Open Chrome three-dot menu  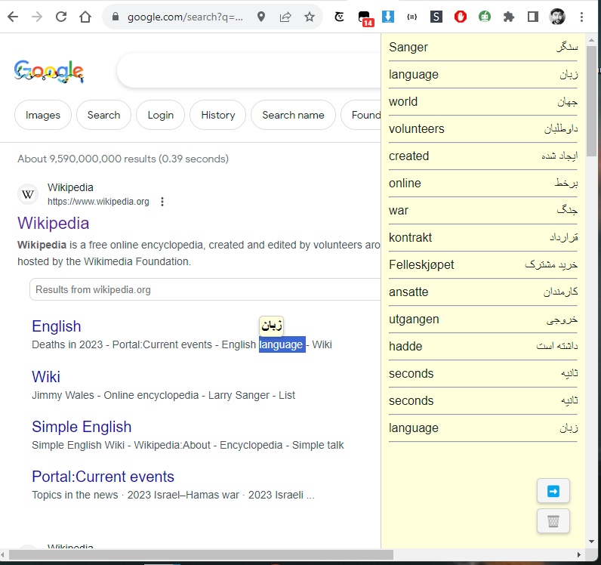[x=581, y=17]
